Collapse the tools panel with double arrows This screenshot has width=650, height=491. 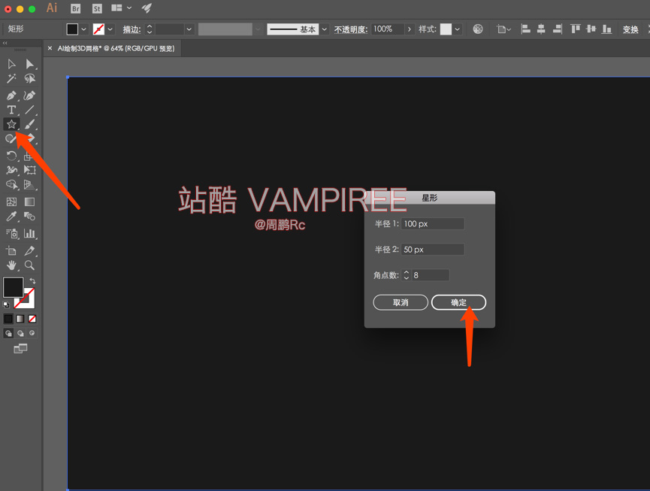click(5, 43)
